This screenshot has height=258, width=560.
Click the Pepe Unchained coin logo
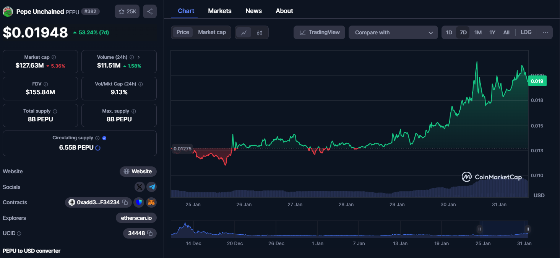(8, 11)
